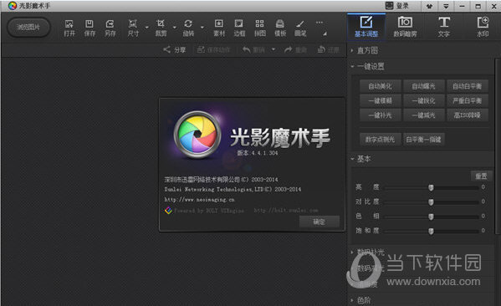
Task: Click the three-dots more tools icon
Action: [x=320, y=23]
